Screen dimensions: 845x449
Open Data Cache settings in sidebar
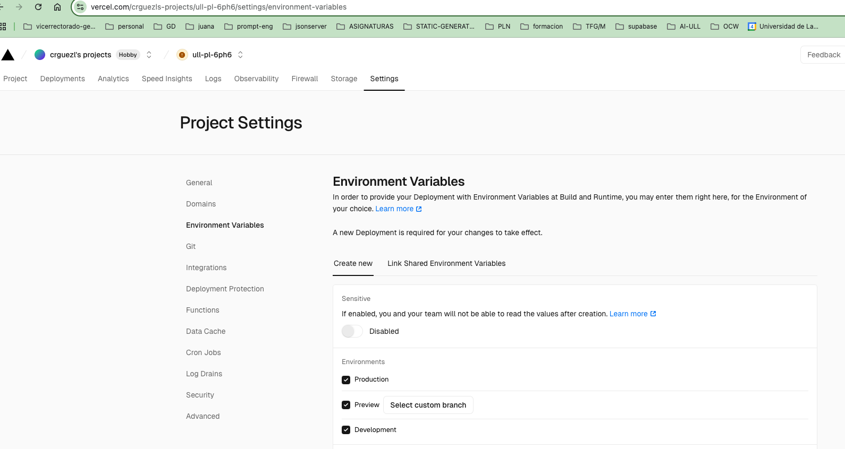pos(206,331)
